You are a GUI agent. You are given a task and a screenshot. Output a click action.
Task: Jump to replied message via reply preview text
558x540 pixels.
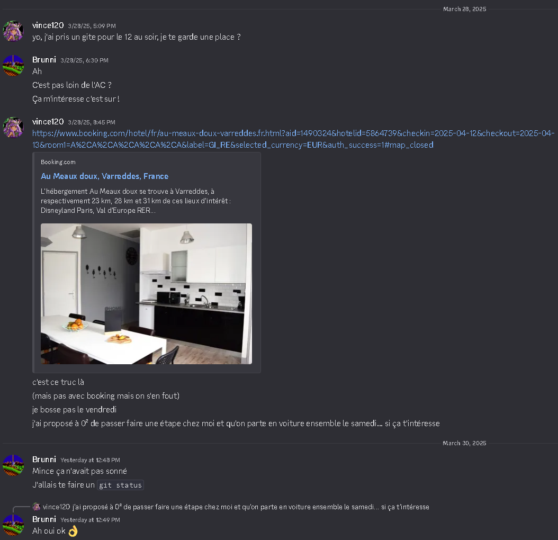(251, 507)
